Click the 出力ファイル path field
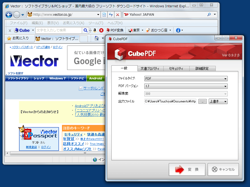 pos(170,101)
